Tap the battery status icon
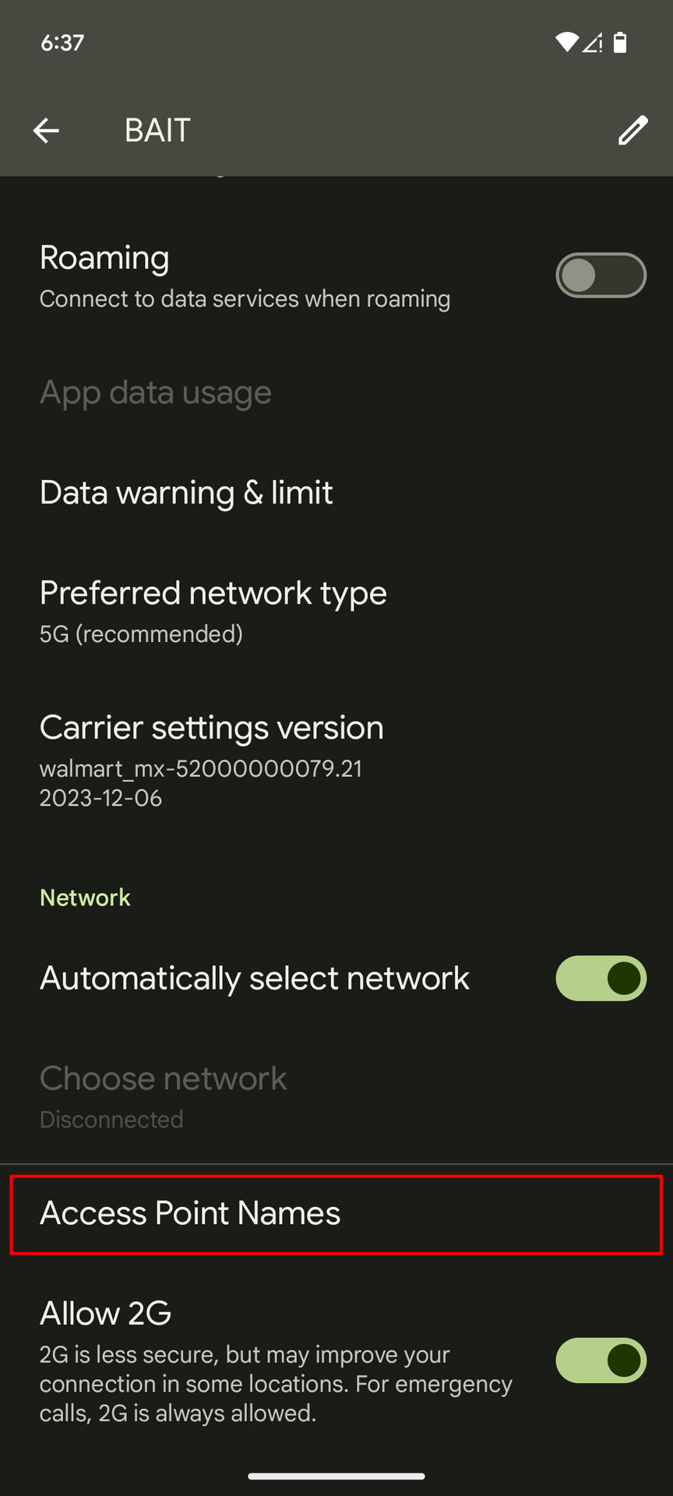The image size is (673, 1496). click(x=620, y=42)
